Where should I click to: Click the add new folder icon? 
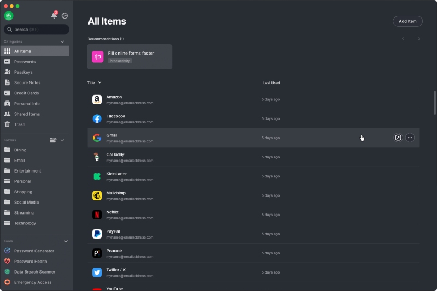pos(53,140)
